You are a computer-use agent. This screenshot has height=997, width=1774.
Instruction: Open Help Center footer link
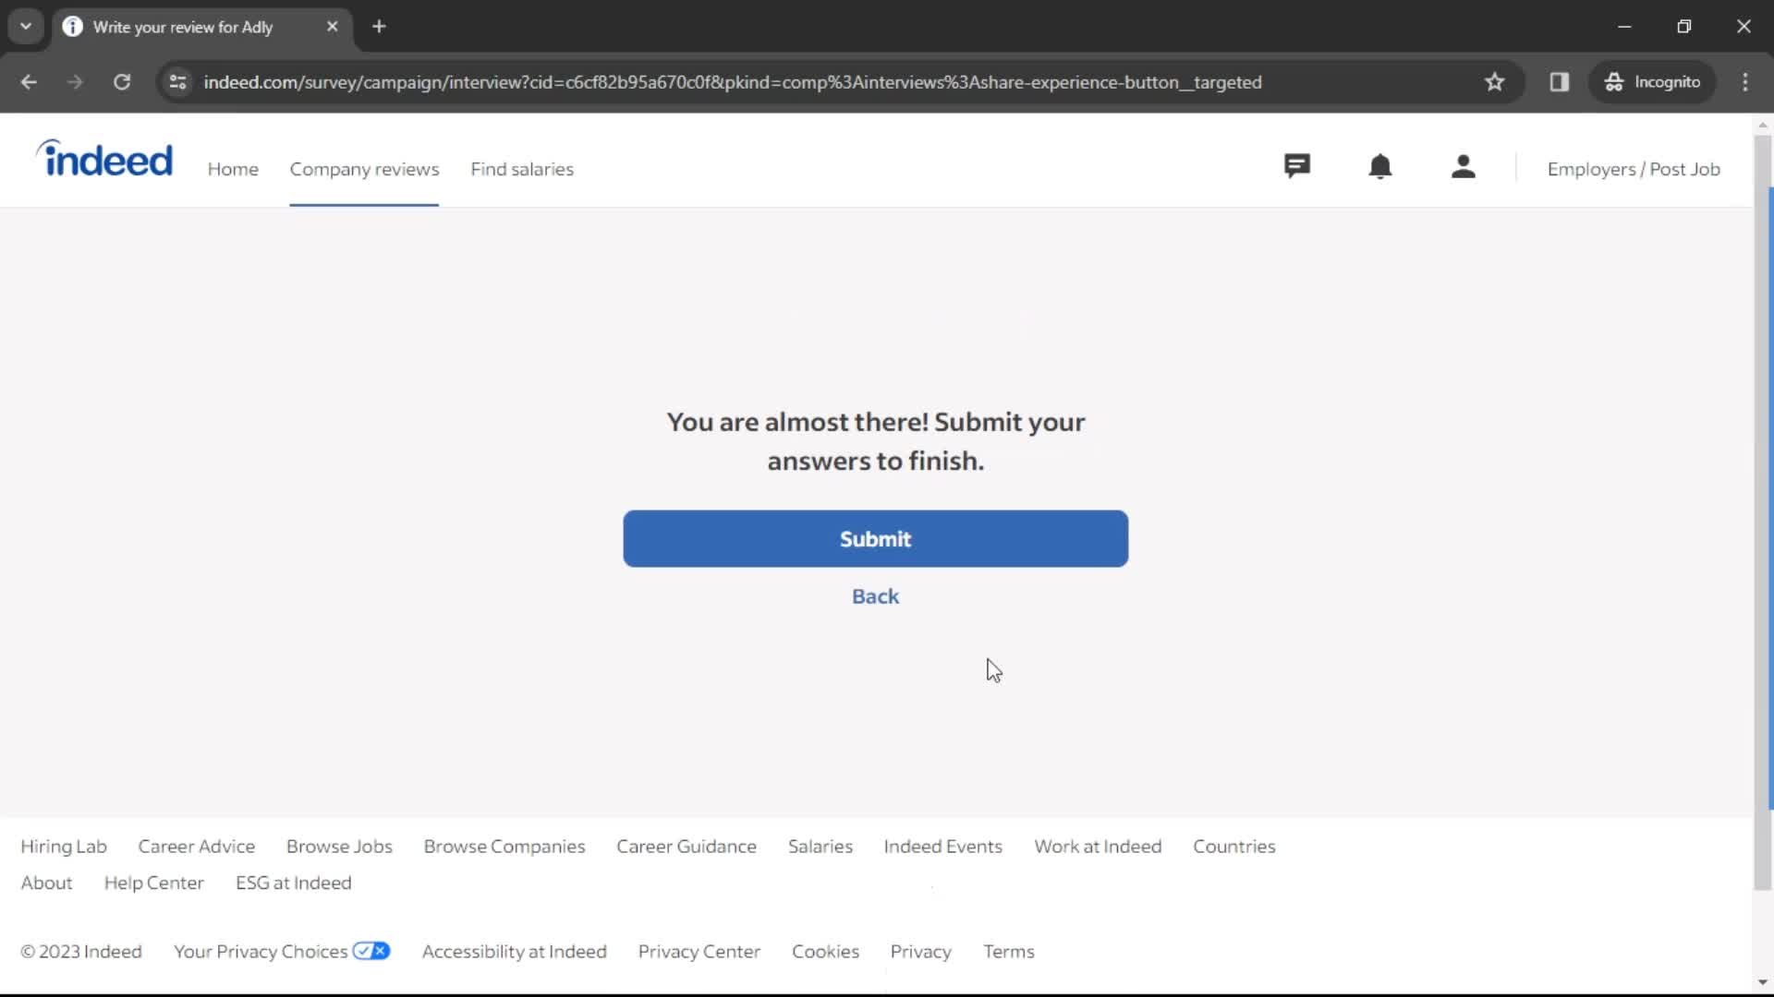[153, 883]
